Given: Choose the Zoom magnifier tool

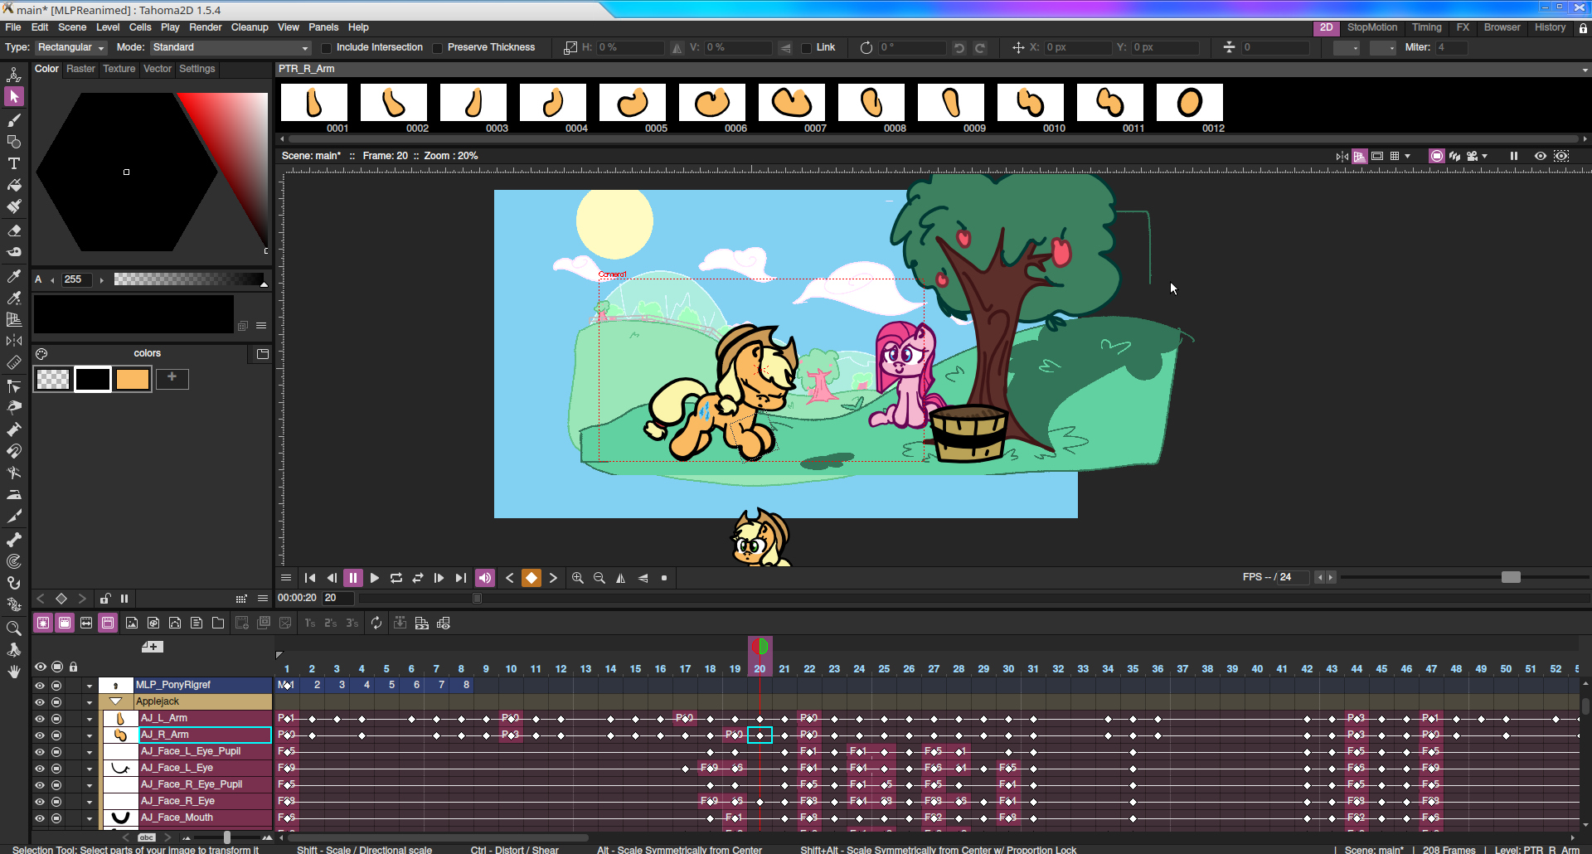Looking at the screenshot, I should (14, 628).
